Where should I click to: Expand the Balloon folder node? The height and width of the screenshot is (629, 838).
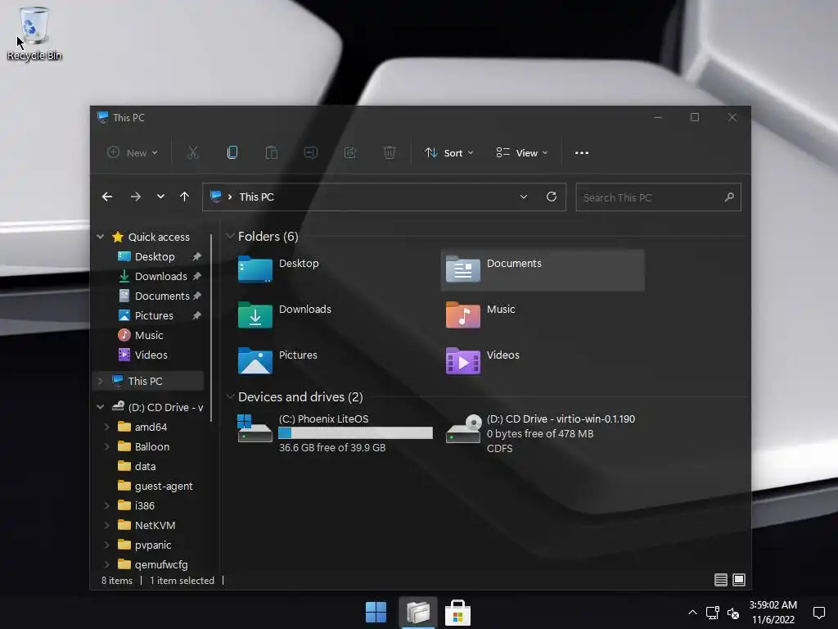pyautogui.click(x=107, y=446)
